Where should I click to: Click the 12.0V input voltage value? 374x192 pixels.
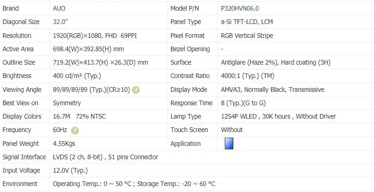pos(70,170)
